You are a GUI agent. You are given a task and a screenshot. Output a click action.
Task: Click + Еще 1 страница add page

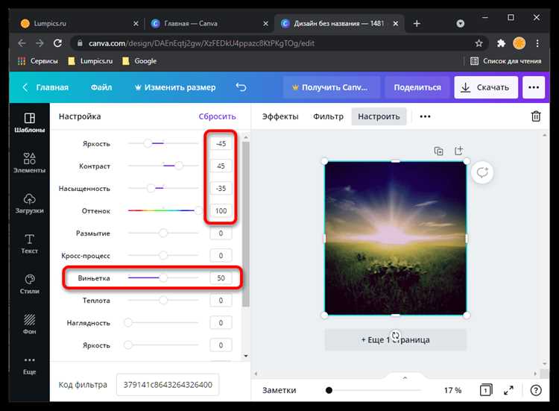(x=395, y=339)
